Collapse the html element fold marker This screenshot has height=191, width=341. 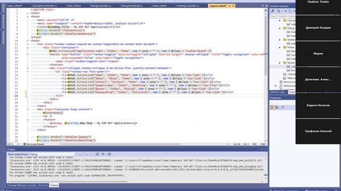[x=28, y=13]
